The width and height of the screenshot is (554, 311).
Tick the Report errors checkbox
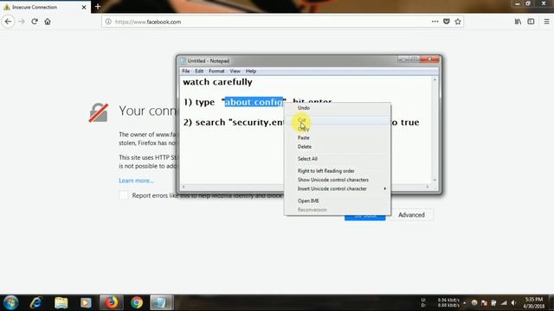coord(123,195)
